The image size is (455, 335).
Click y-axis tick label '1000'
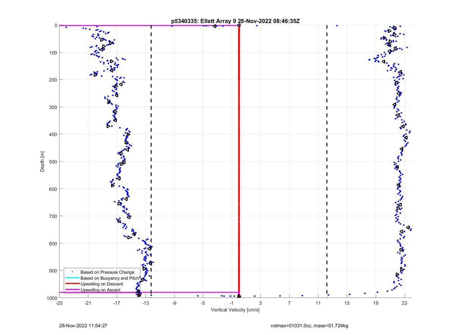coord(52,298)
